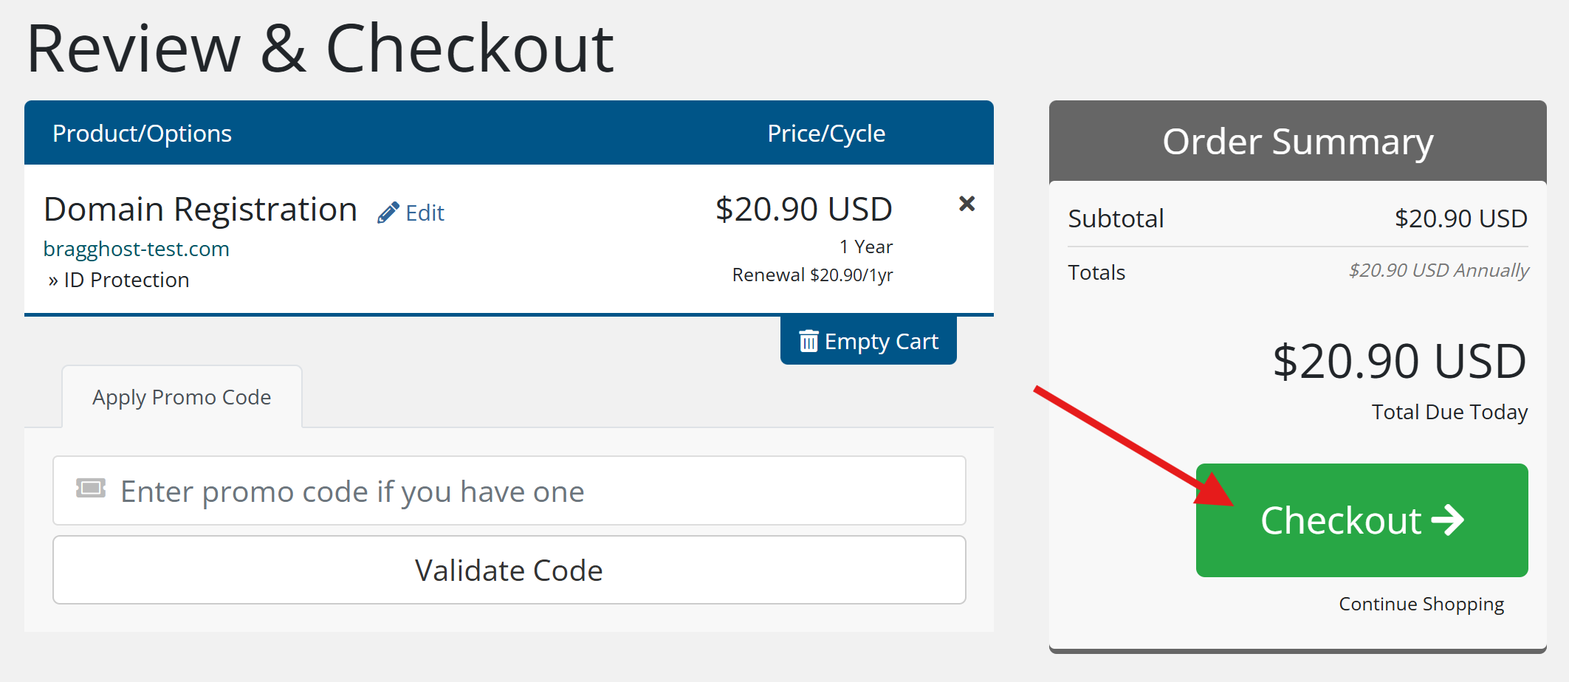The width and height of the screenshot is (1569, 682).
Task: Click the ticket icon in the promo field
Action: (x=91, y=488)
